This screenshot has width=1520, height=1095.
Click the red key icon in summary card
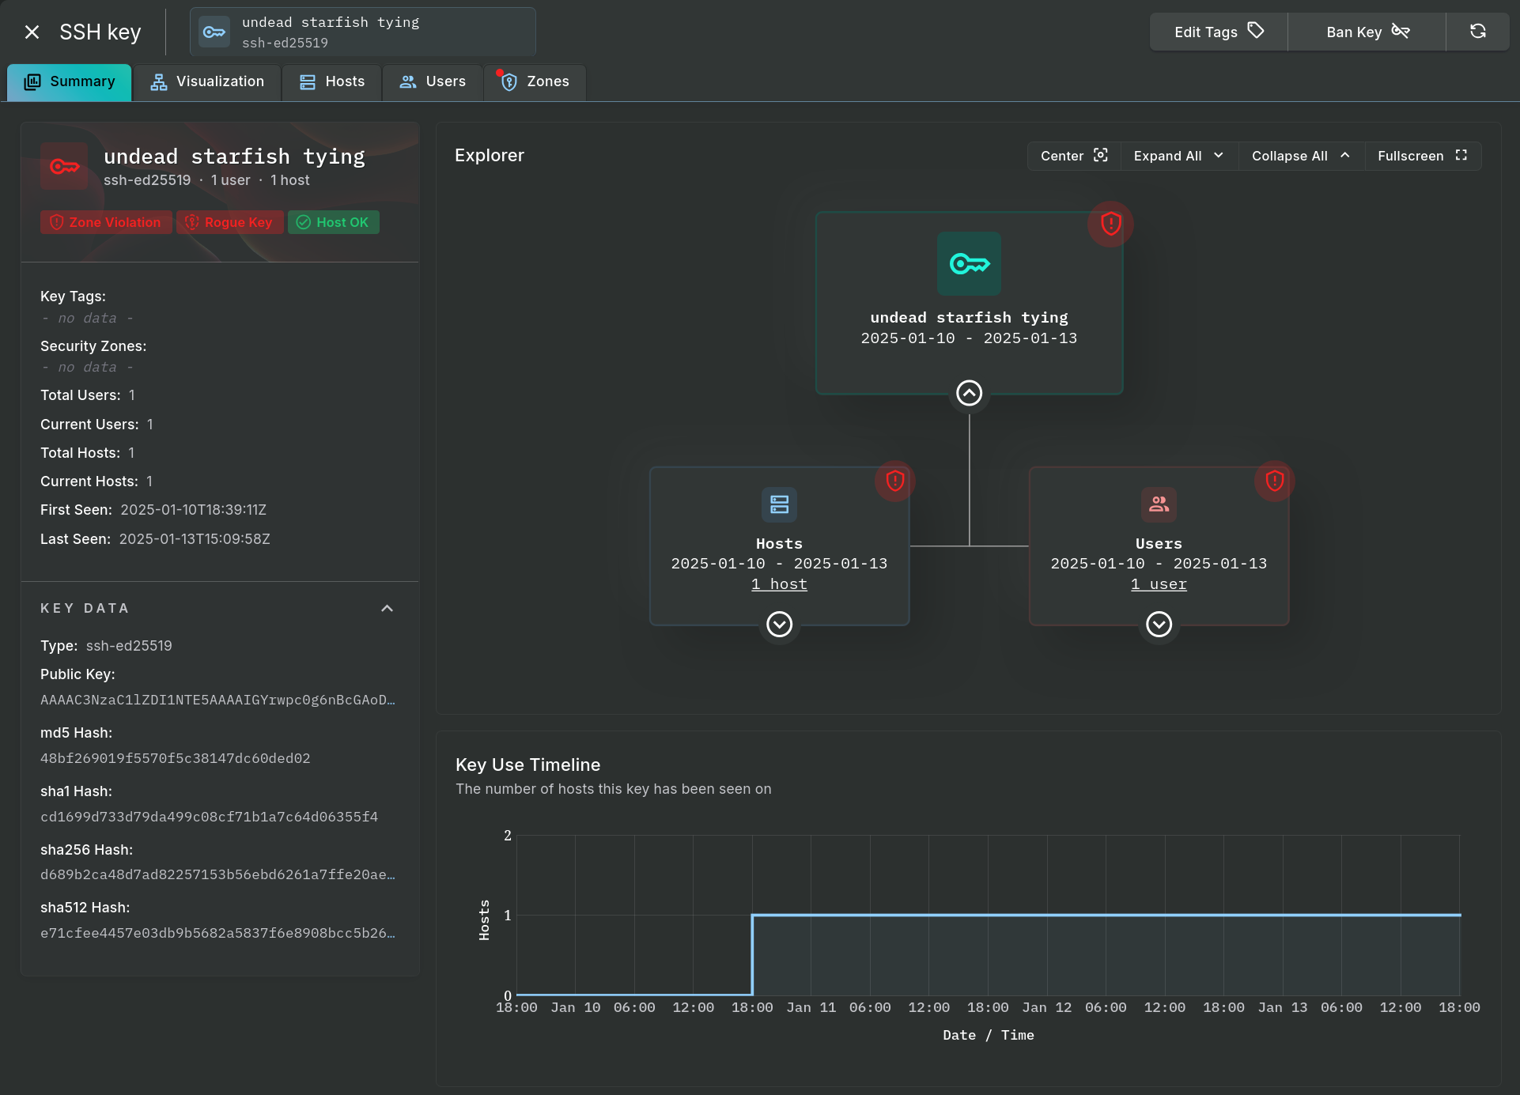click(x=64, y=166)
